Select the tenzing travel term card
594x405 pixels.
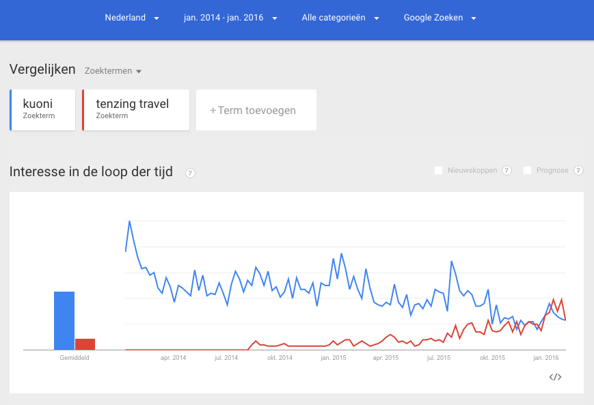[135, 109]
